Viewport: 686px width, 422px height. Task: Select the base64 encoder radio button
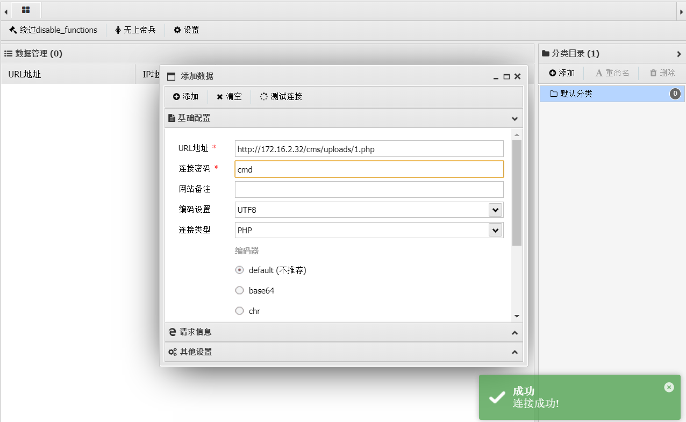240,290
